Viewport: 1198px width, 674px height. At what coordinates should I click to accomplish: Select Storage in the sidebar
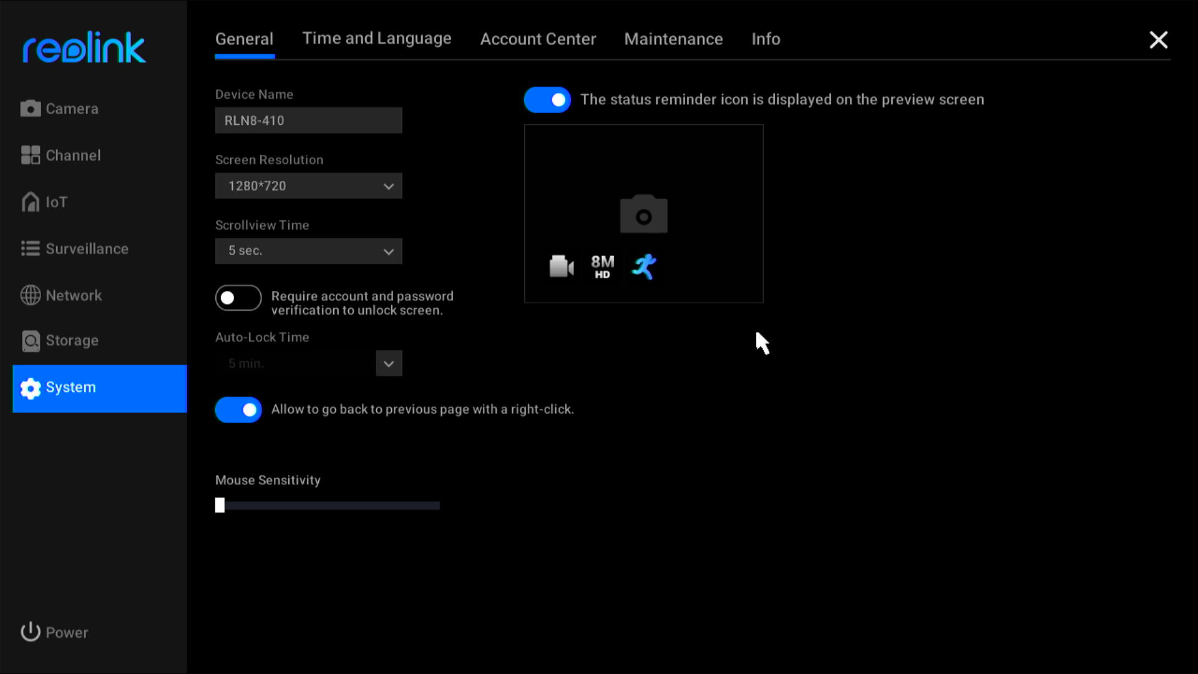pyautogui.click(x=100, y=341)
